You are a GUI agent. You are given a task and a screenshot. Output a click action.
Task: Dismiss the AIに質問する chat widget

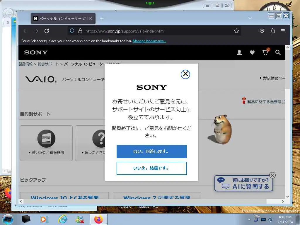click(x=272, y=175)
